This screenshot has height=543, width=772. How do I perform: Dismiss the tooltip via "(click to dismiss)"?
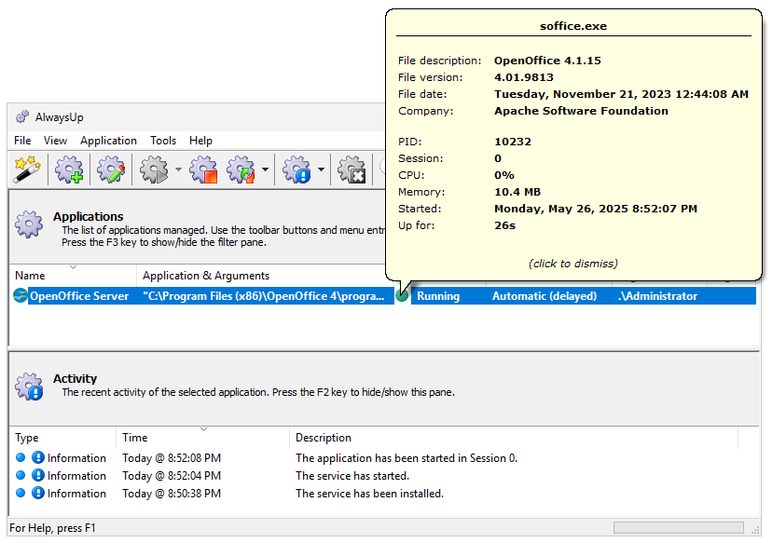click(x=573, y=264)
